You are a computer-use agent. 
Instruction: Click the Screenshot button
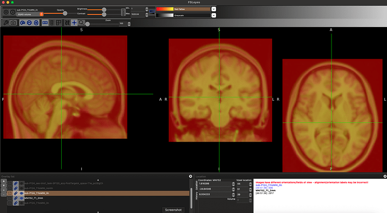[173, 210]
